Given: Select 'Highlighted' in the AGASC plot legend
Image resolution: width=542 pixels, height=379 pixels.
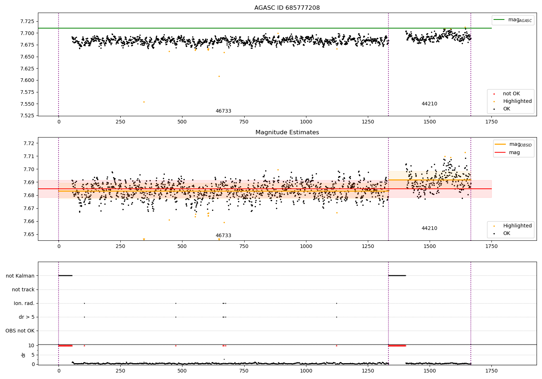Looking at the screenshot, I should (517, 101).
